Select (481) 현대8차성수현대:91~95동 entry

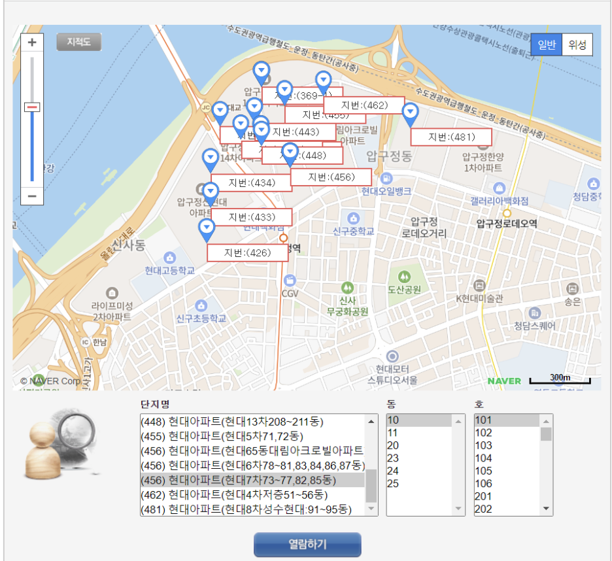point(252,509)
